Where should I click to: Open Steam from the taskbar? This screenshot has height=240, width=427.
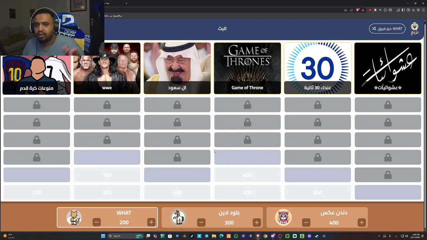click(x=316, y=236)
